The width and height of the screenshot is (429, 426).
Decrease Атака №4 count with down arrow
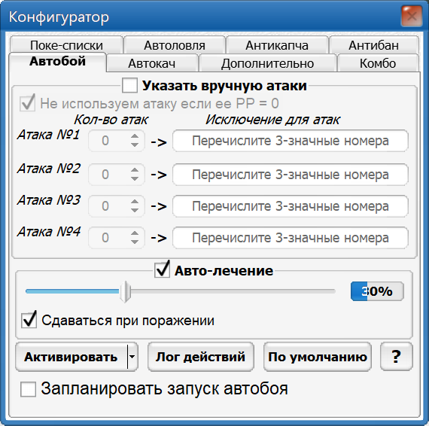pos(135,242)
